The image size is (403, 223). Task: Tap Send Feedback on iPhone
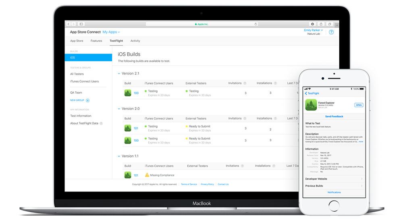pos(334,116)
